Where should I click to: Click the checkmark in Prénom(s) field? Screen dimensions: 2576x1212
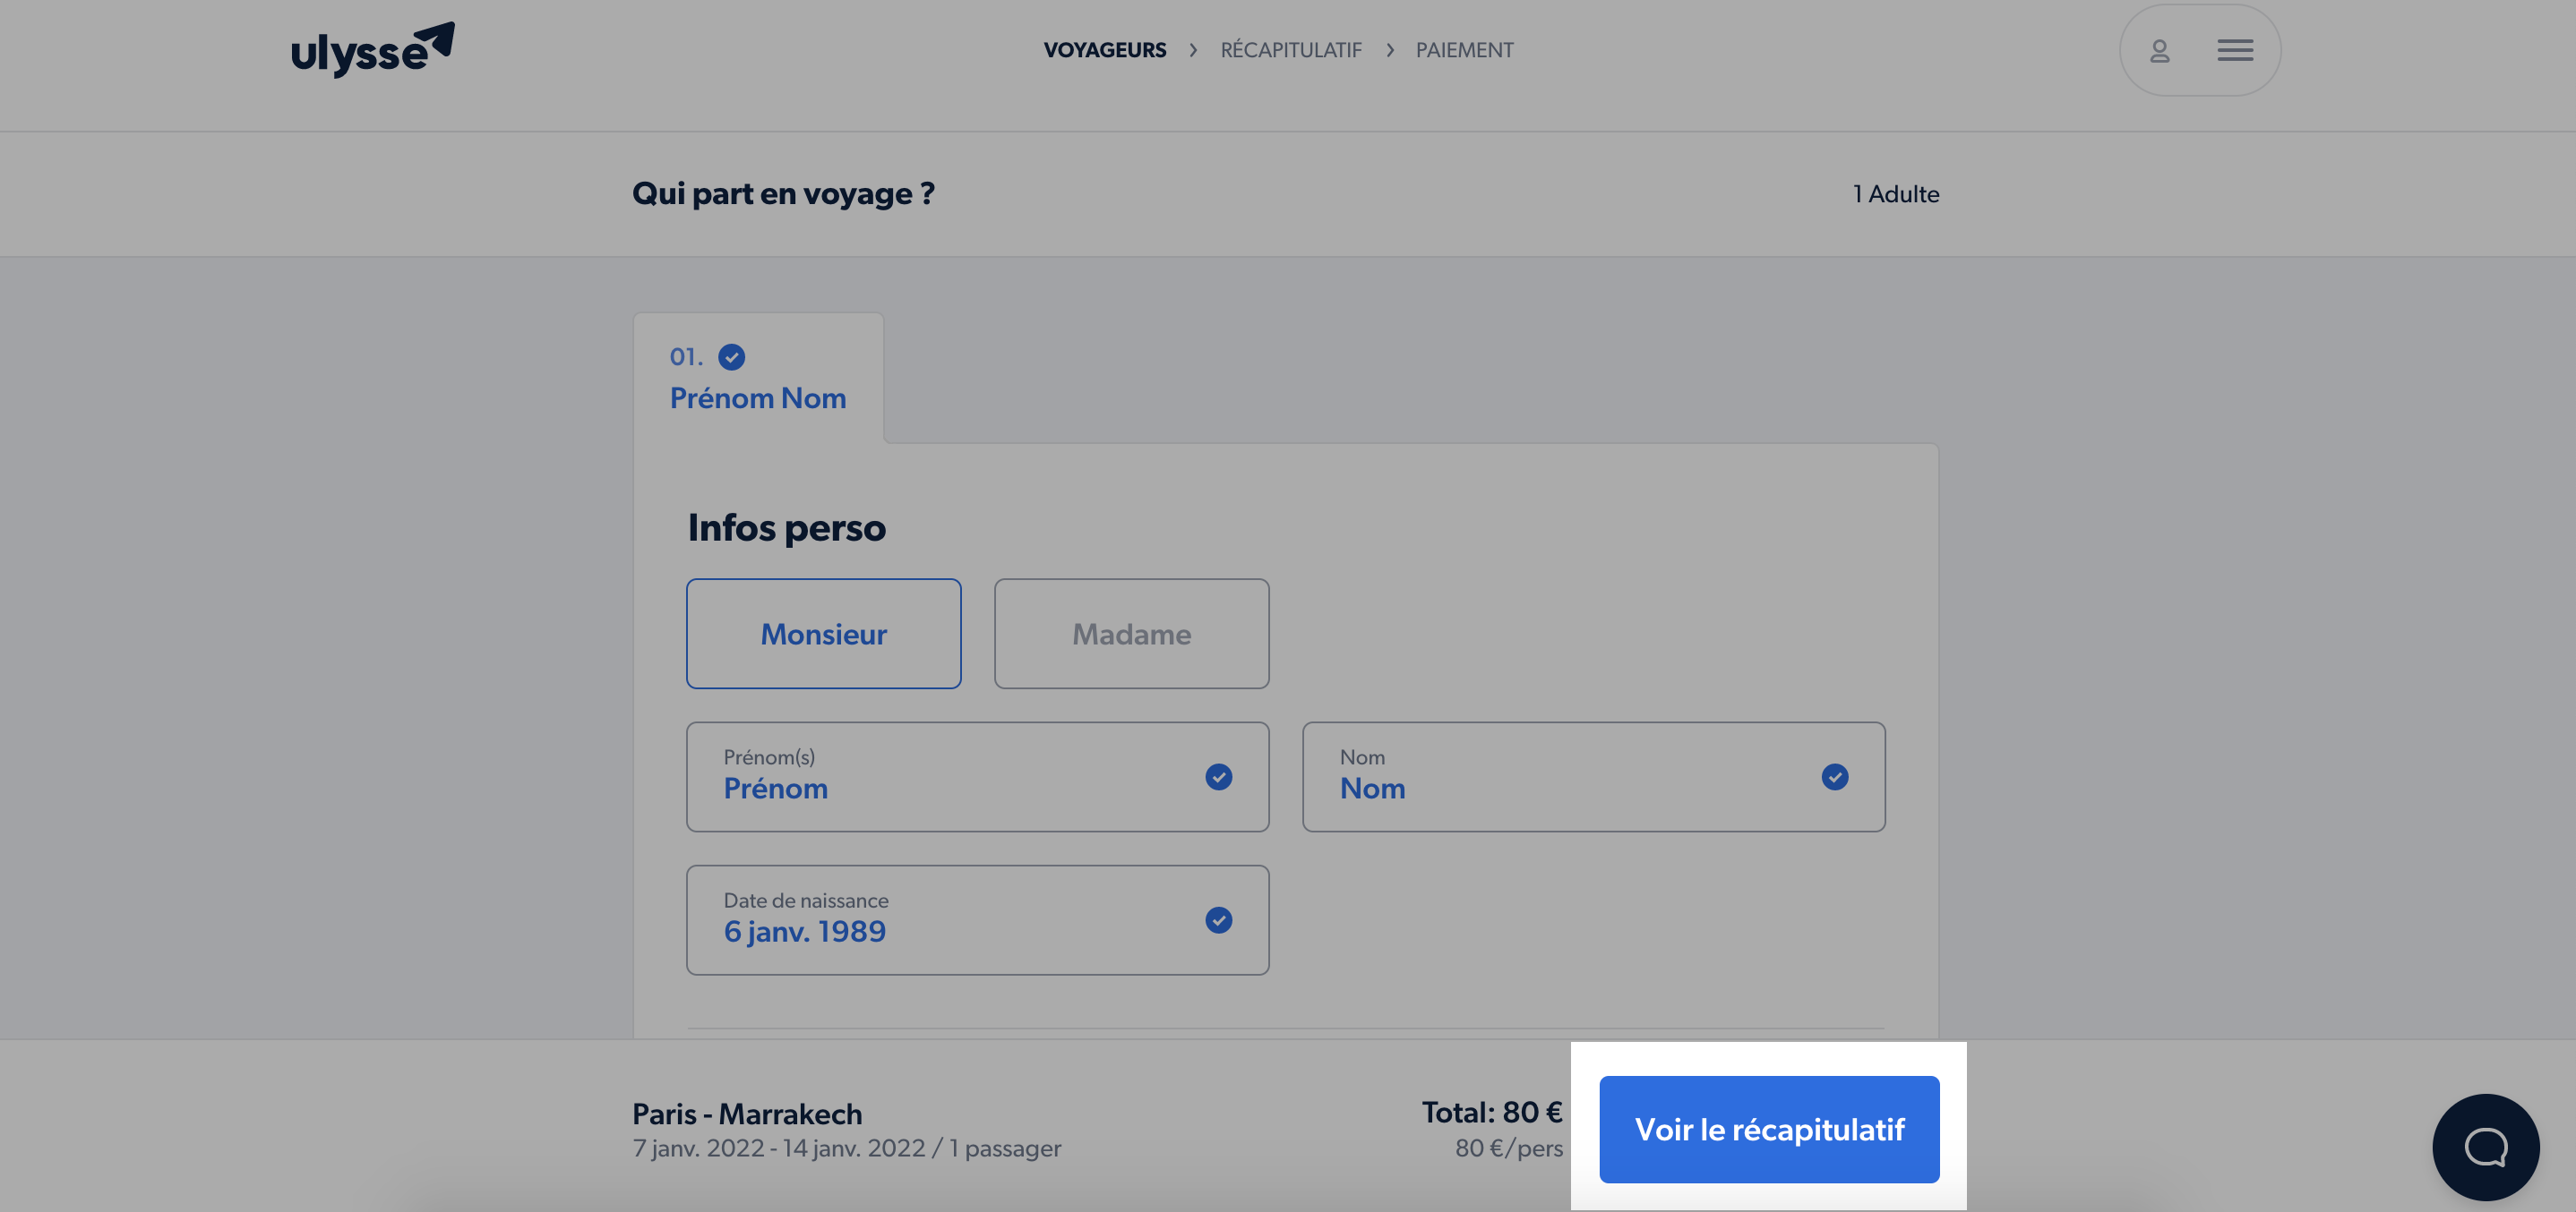[x=1218, y=776]
